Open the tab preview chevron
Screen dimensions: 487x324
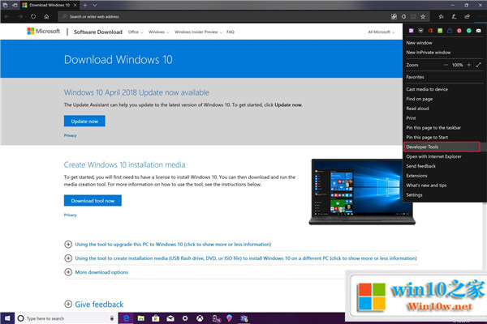[x=95, y=5]
